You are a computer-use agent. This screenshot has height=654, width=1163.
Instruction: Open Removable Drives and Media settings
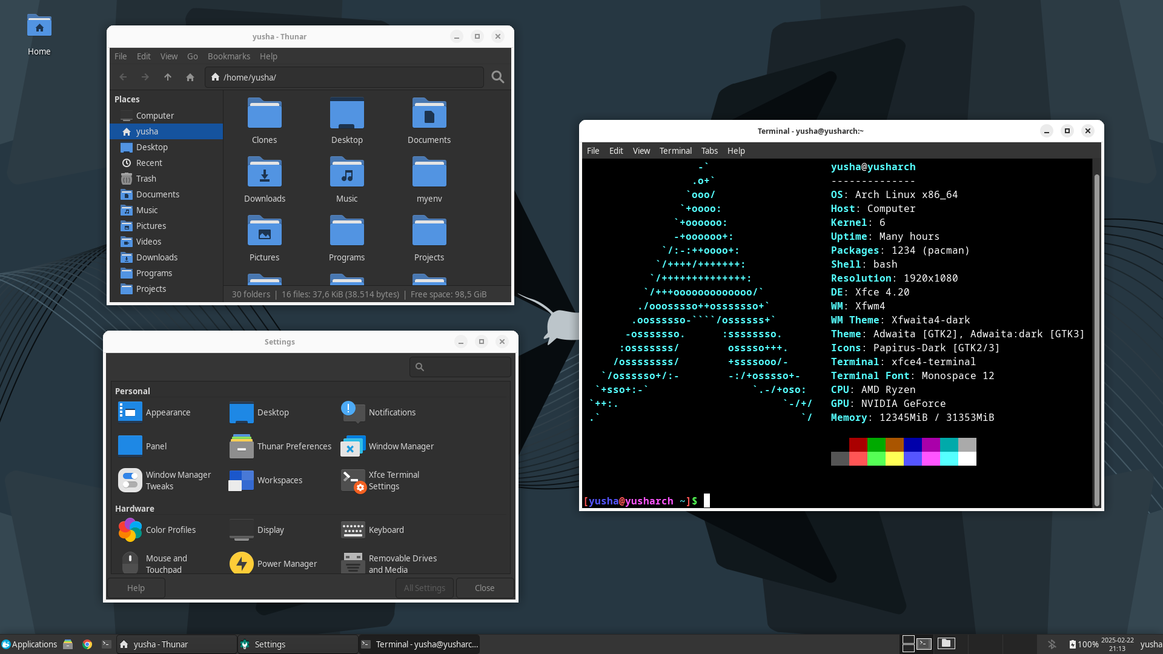coord(389,563)
